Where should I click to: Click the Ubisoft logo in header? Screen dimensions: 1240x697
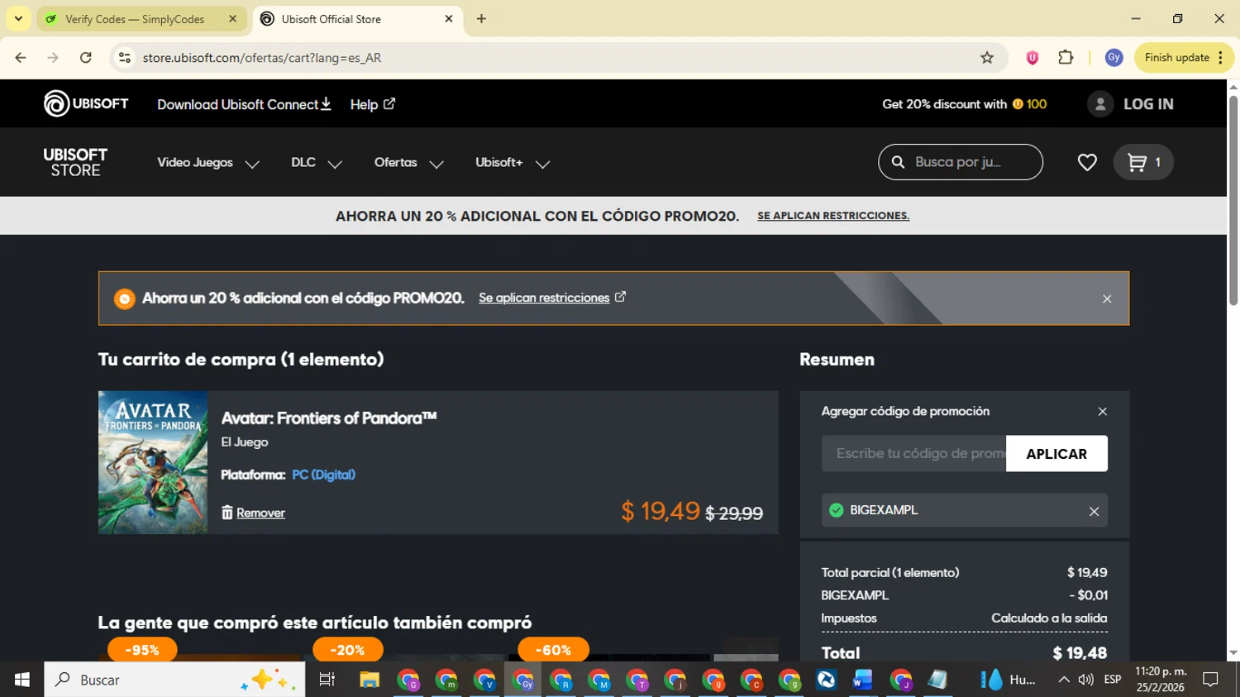86,103
